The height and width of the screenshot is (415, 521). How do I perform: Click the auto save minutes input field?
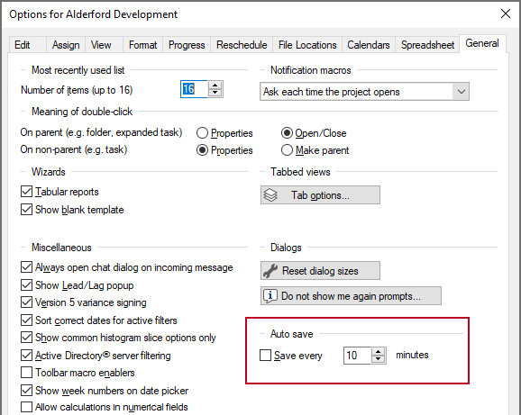click(358, 356)
